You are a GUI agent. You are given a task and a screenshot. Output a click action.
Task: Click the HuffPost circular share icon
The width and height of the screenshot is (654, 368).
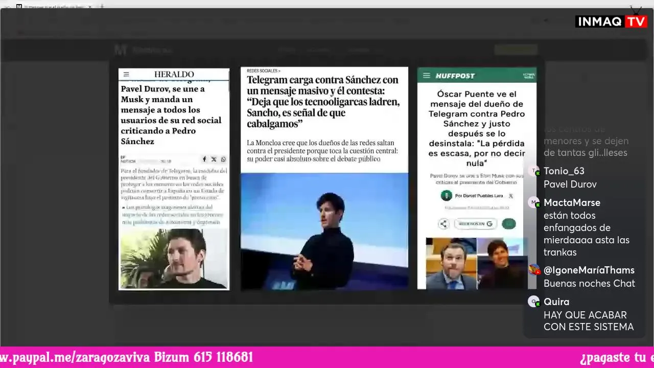(443, 224)
